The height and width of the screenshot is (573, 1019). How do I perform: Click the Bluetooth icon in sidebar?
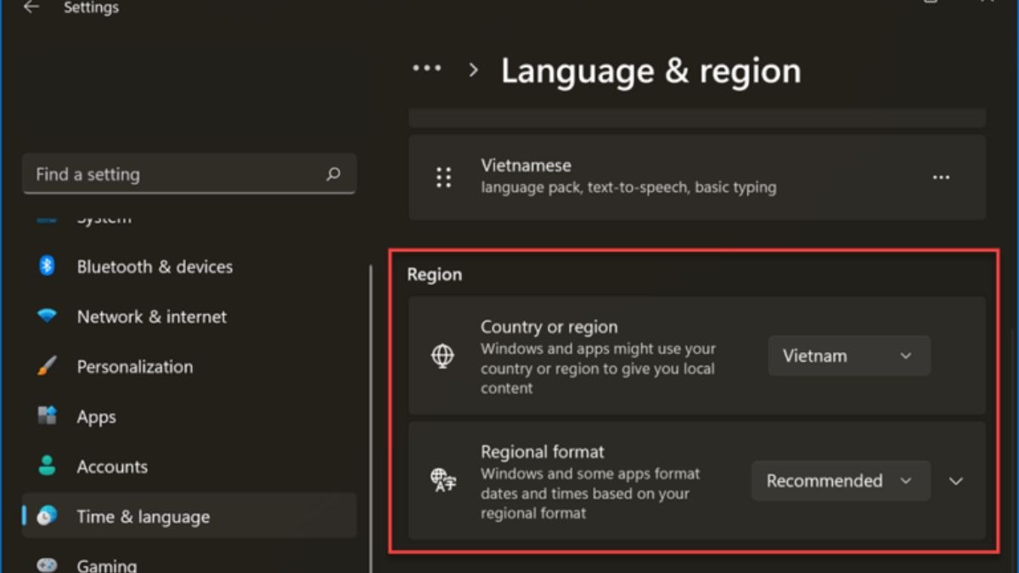point(47,266)
